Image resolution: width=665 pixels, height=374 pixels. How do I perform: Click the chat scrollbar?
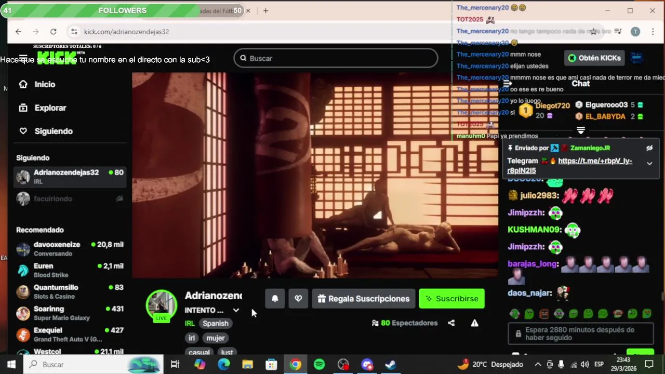(x=662, y=296)
